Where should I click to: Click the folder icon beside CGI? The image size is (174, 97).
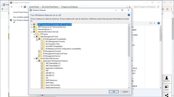(44, 78)
